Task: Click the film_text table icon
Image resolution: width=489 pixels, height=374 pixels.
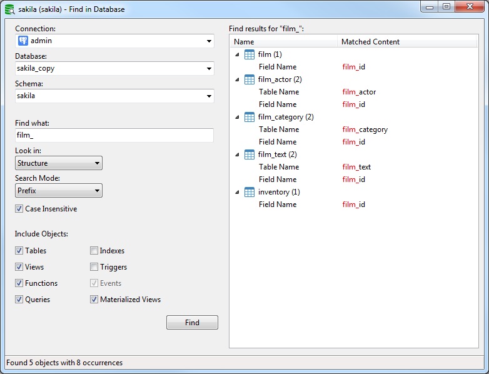Action: pos(249,154)
